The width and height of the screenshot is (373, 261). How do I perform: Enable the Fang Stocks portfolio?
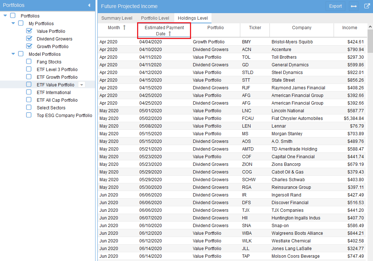pos(28,62)
